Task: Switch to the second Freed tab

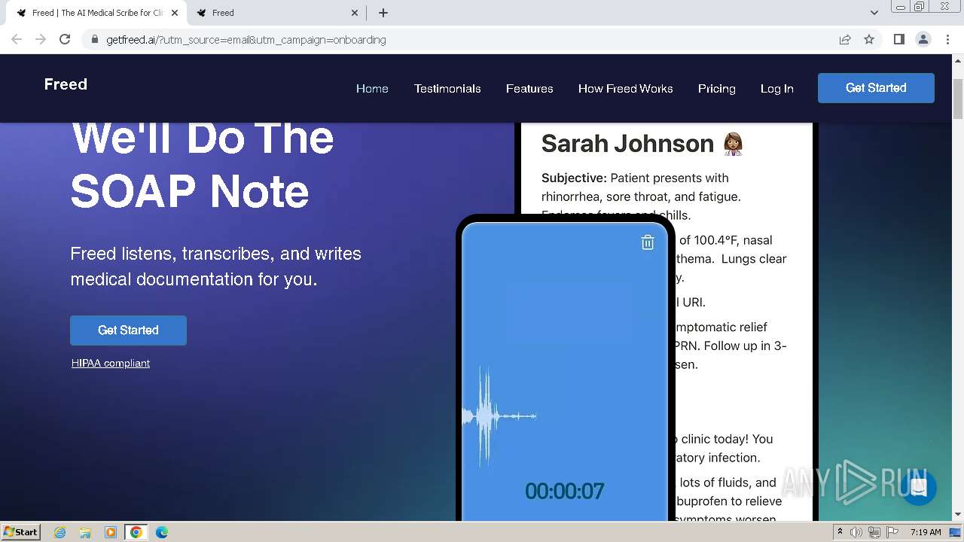Action: [277, 13]
